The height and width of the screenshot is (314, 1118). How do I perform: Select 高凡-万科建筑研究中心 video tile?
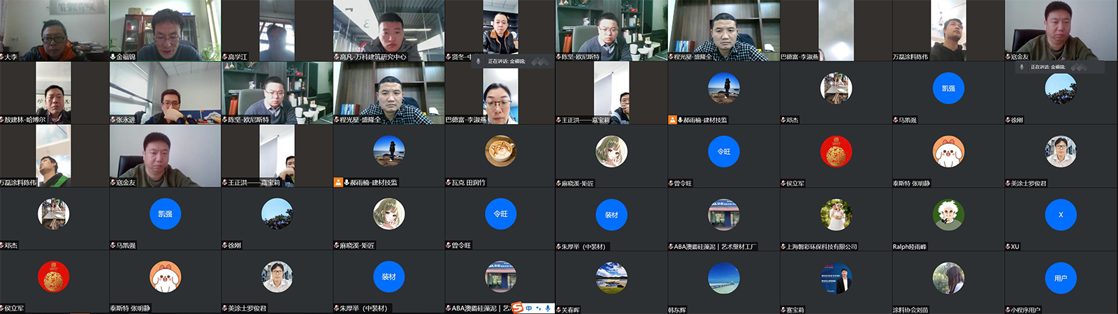[389, 28]
